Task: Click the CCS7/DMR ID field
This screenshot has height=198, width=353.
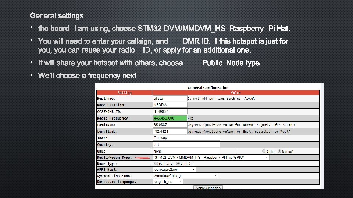Action: (170, 111)
